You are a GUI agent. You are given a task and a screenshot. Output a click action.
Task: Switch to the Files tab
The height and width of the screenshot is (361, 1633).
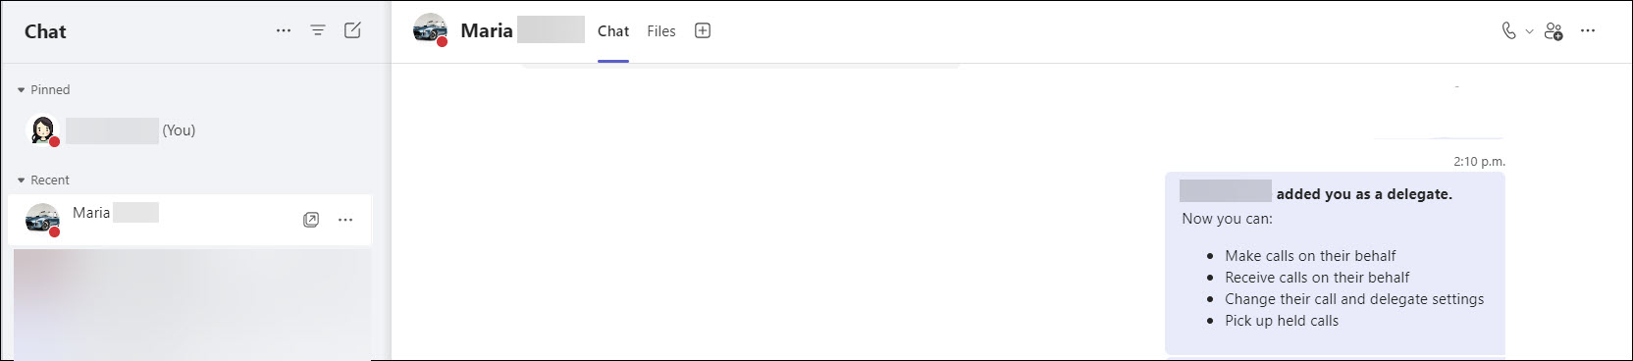[x=661, y=31]
